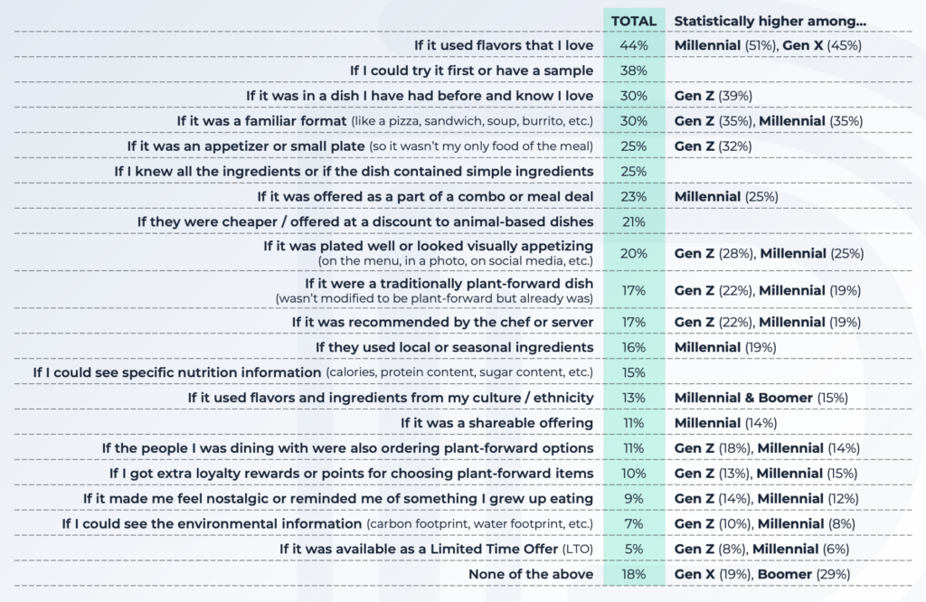Click the "Gen Z (39%)" segment text
This screenshot has height=602, width=926.
coord(713,96)
